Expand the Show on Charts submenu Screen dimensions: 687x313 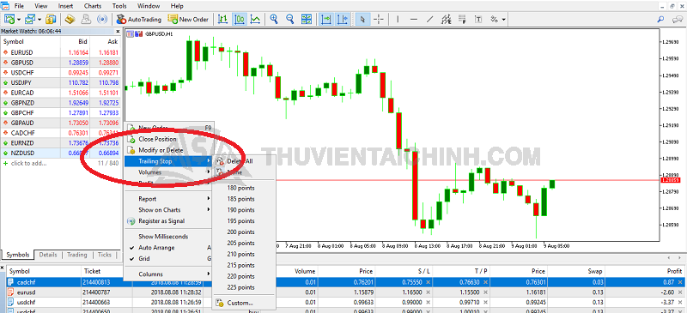(168, 210)
